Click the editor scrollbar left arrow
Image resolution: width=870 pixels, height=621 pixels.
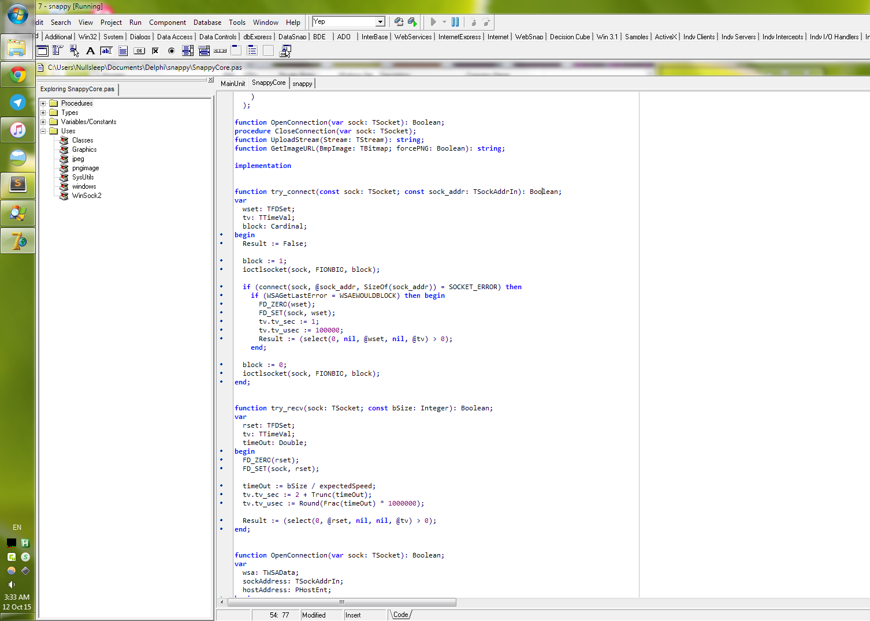coord(222,602)
